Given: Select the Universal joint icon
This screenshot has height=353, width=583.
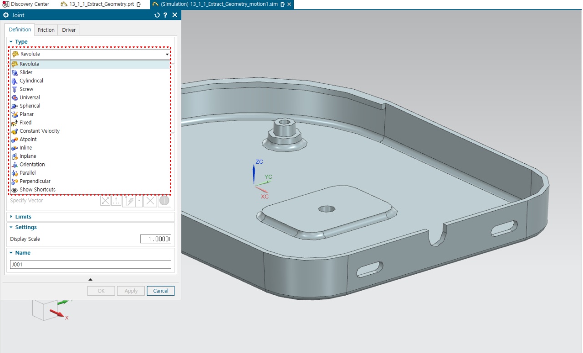Looking at the screenshot, I should tap(15, 97).
